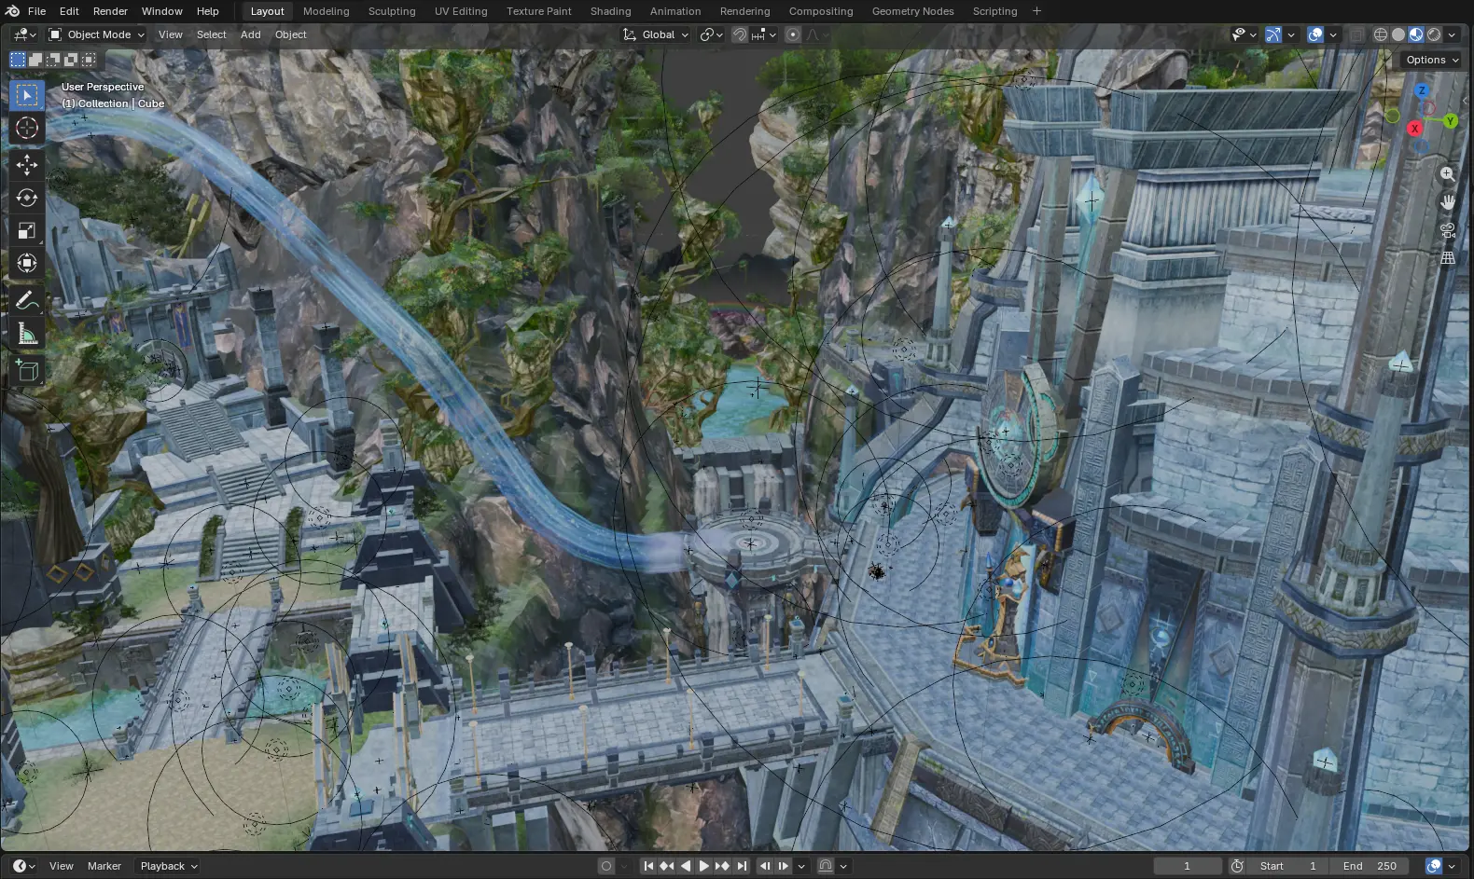The width and height of the screenshot is (1474, 879).
Task: Toggle show overlays button
Action: (1315, 34)
